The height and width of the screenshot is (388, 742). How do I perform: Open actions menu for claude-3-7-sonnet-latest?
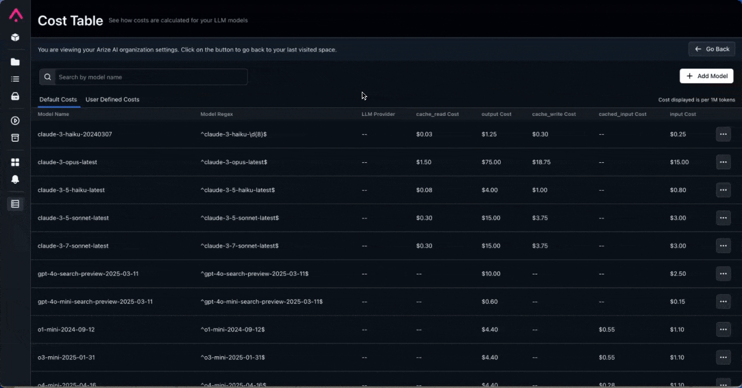pyautogui.click(x=723, y=246)
